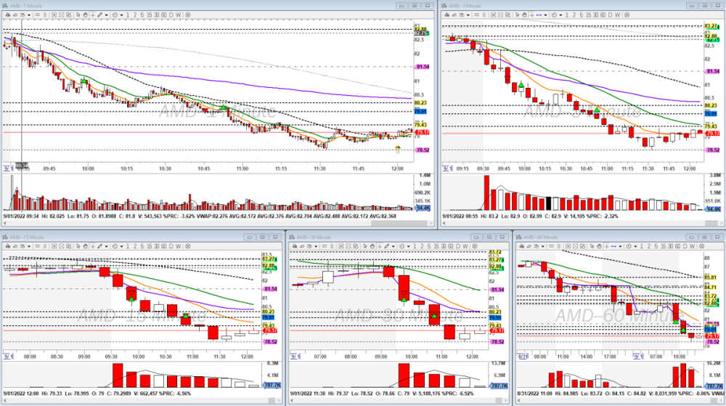
Task: Focus the AMD--30 Minute window title
Action: click(x=314, y=237)
